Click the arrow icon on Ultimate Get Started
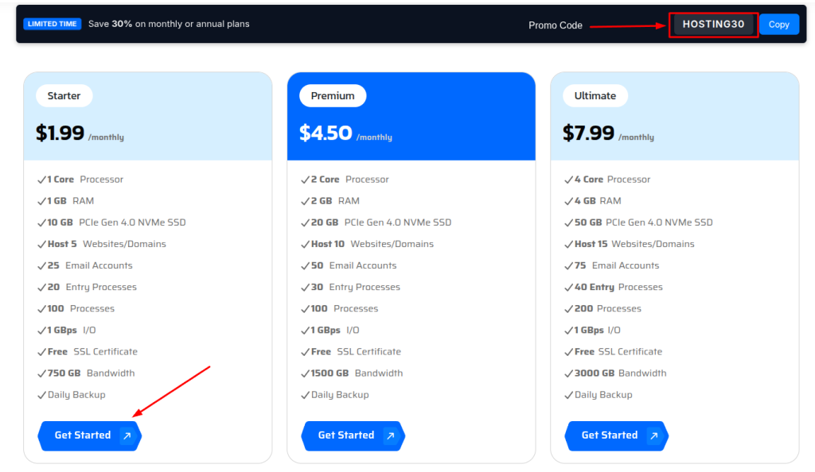815x472 pixels. (654, 435)
